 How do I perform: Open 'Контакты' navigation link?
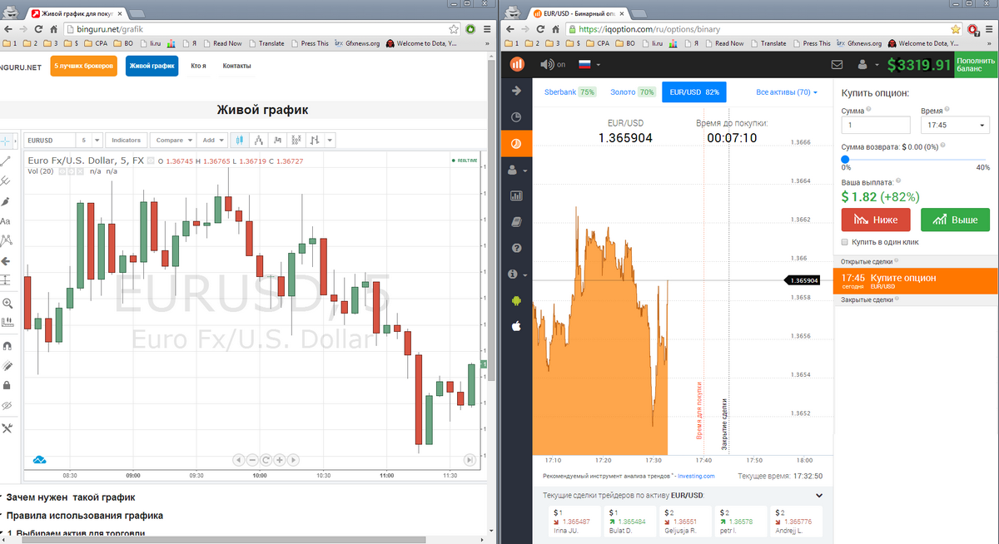click(x=236, y=66)
